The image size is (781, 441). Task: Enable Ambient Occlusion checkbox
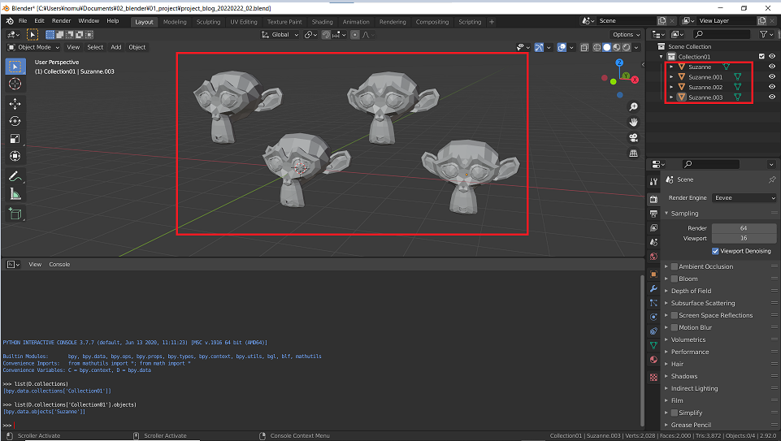pyautogui.click(x=675, y=266)
